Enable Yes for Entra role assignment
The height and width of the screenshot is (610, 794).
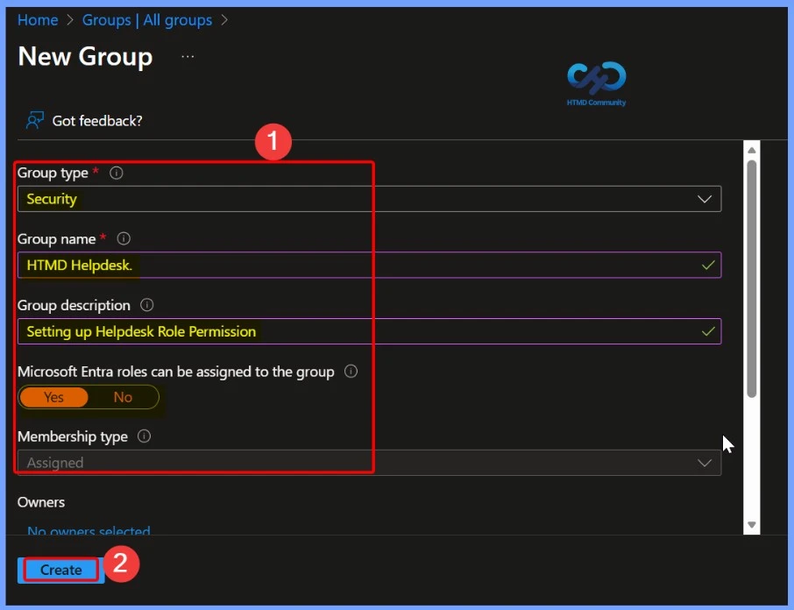(53, 397)
